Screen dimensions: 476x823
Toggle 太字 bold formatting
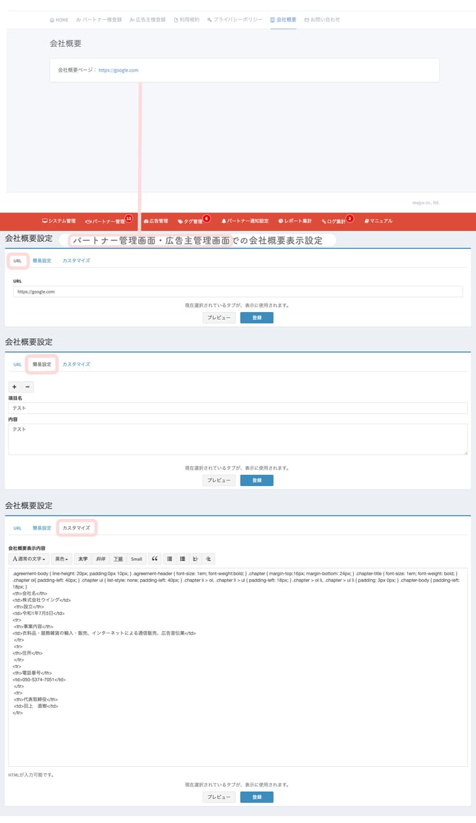point(83,559)
